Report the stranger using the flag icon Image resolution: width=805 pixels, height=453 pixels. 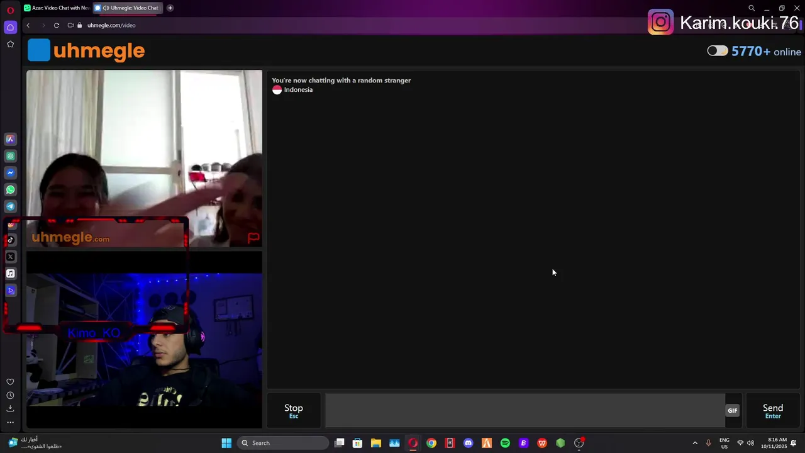[253, 238]
